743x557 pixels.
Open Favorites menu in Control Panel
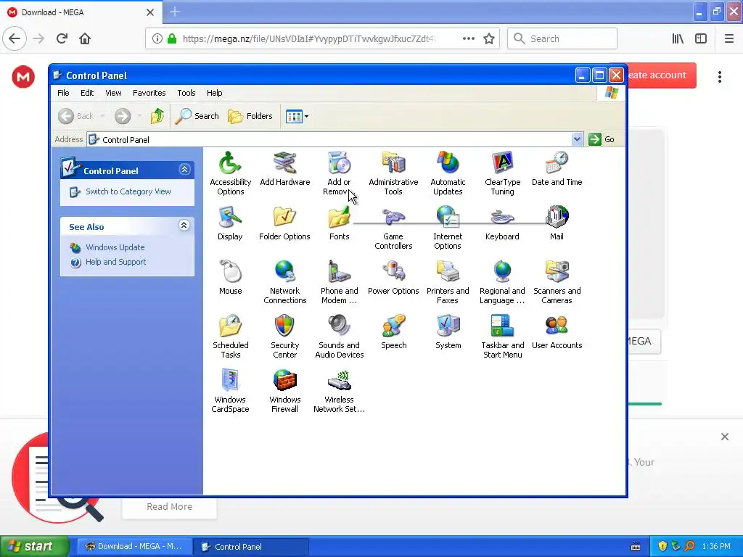point(149,93)
